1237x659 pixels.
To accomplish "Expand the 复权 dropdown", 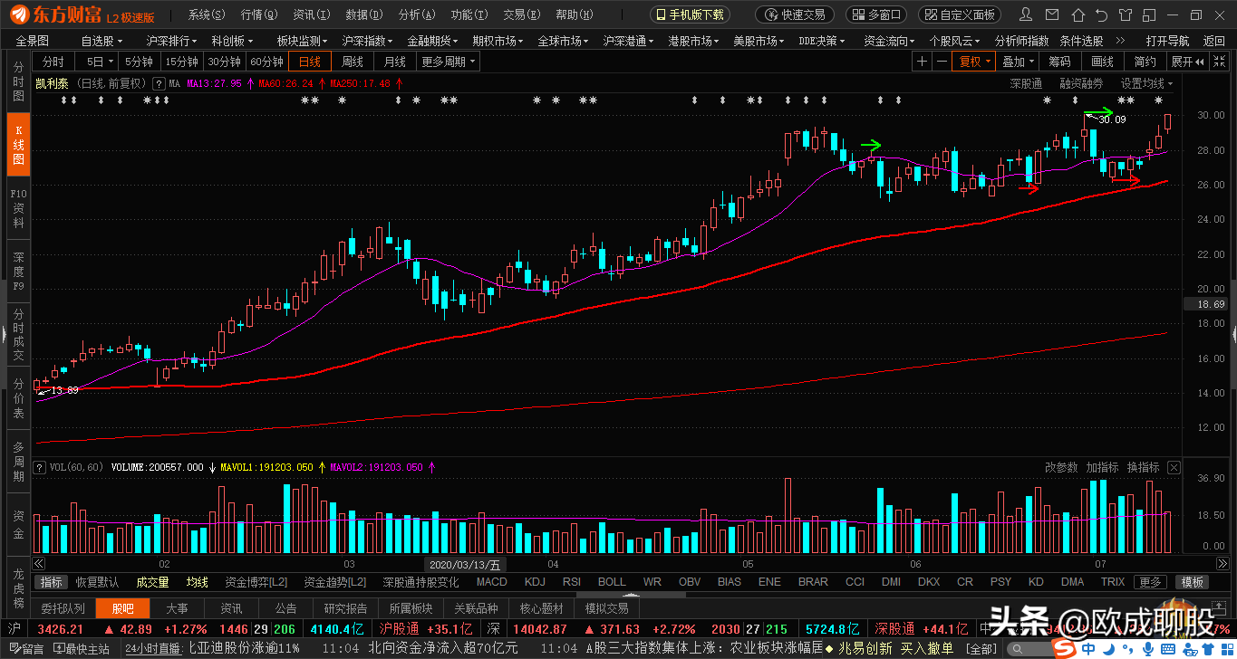I will [x=975, y=62].
